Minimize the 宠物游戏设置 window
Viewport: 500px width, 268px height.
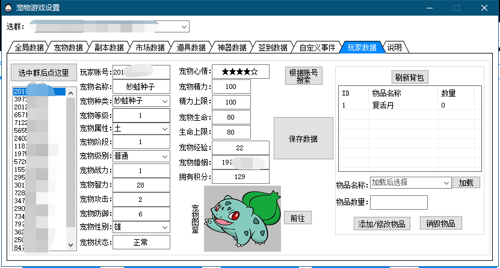tap(430, 8)
